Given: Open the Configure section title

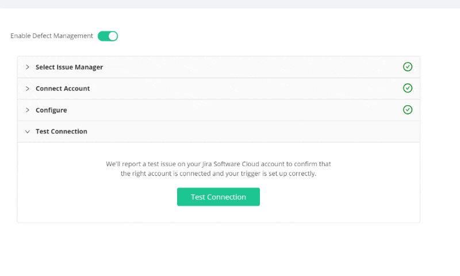Looking at the screenshot, I should point(51,110).
